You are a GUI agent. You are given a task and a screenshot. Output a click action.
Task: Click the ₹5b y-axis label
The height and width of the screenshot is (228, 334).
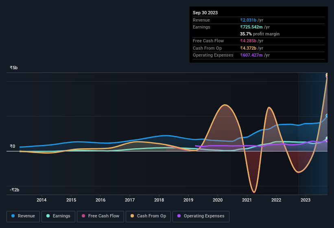point(14,68)
